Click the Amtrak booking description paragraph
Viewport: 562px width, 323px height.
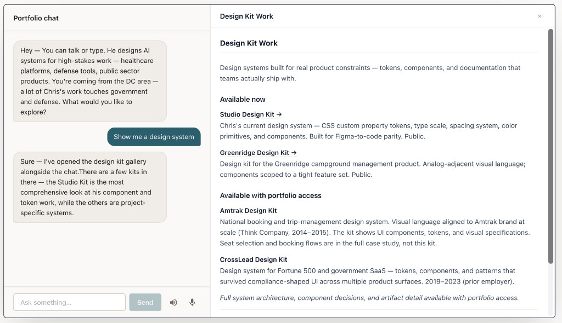[x=375, y=233]
